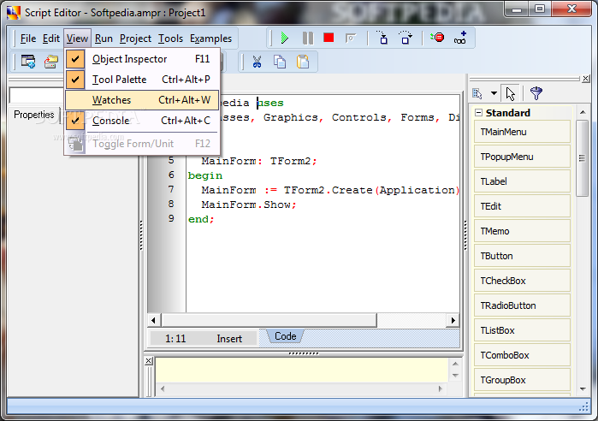Click the Cut scissors icon
Viewport: 598px width, 421px height.
(x=257, y=62)
